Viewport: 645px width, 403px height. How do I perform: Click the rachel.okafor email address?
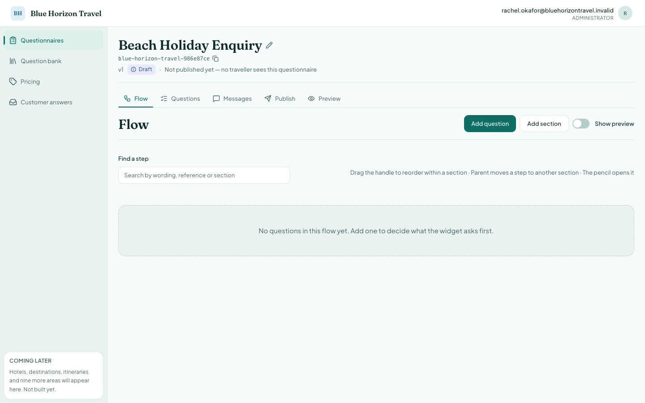click(557, 10)
